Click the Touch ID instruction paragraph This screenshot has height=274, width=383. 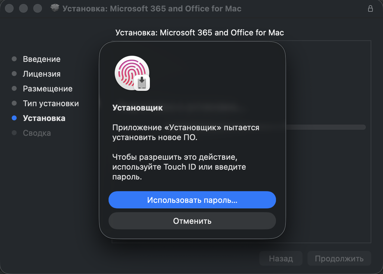pyautogui.click(x=179, y=167)
